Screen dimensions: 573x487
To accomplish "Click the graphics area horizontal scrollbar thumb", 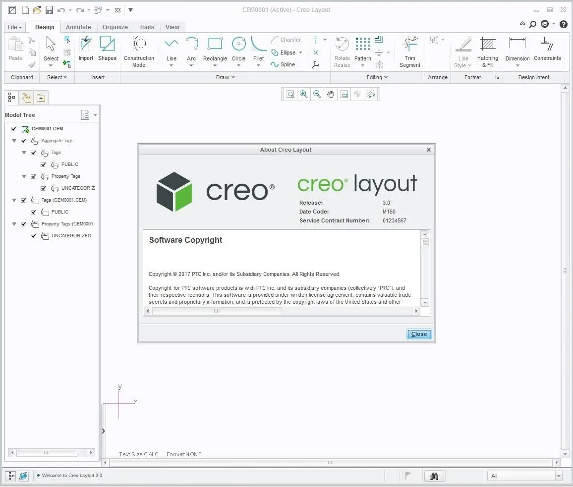I will coord(331,463).
